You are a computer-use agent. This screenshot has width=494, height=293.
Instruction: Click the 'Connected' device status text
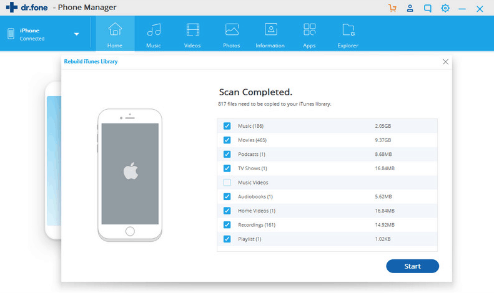pos(32,39)
